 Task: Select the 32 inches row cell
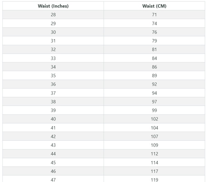click(x=53, y=49)
